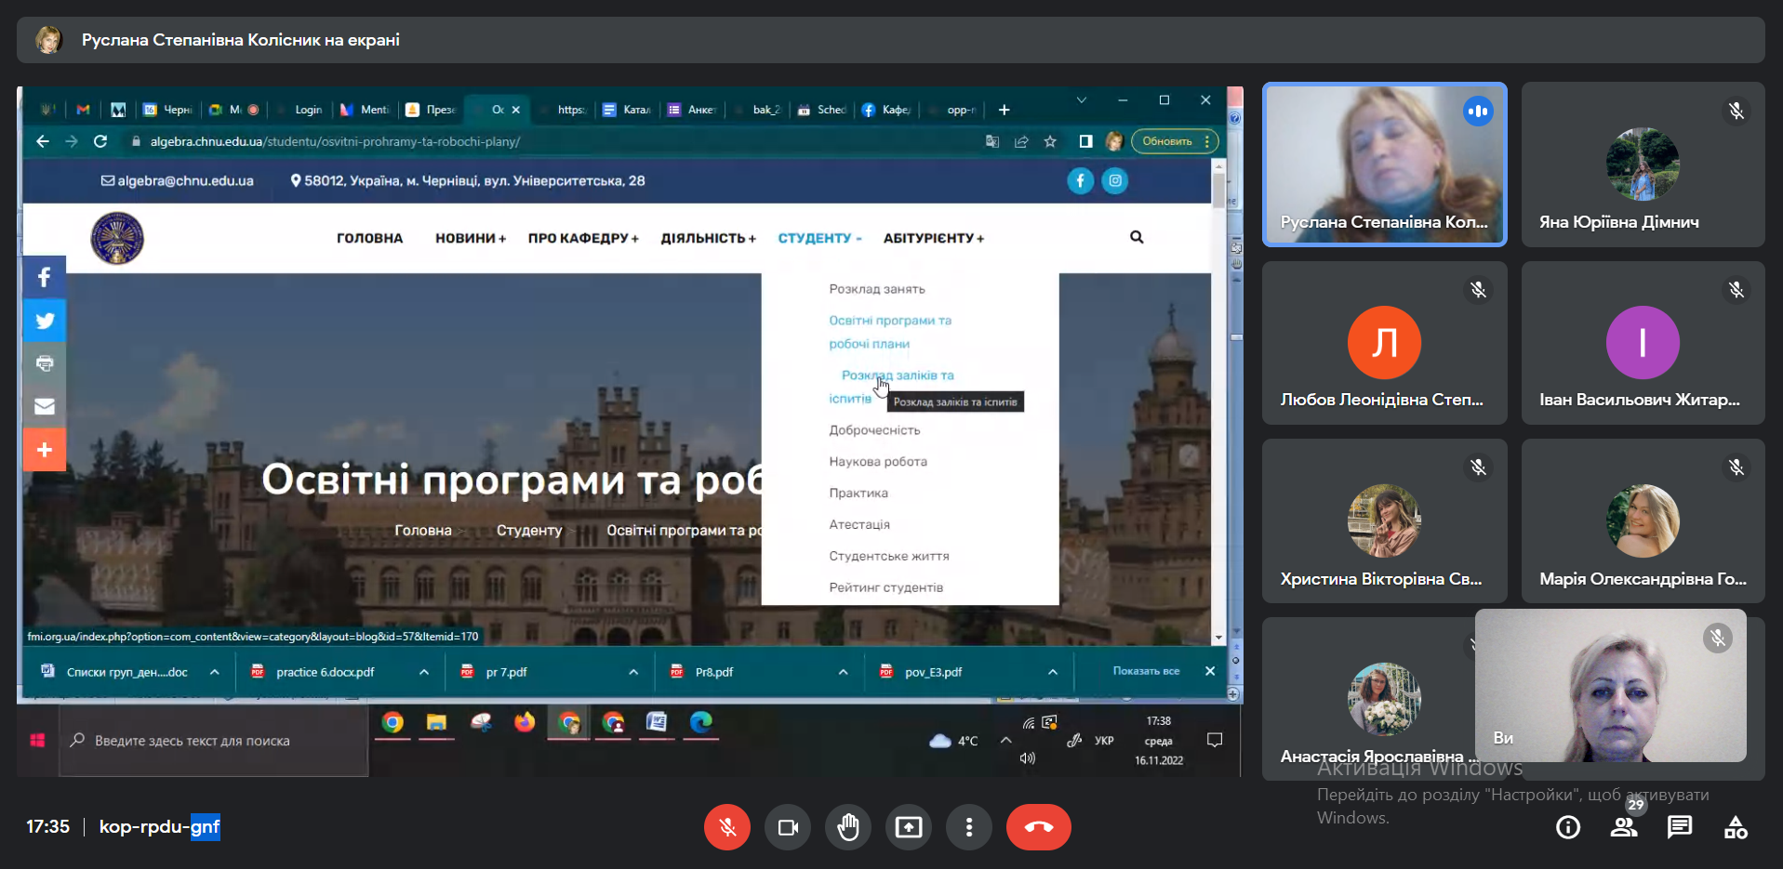Viewport: 1783px width, 869px height.
Task: Open new browser tab plus button
Action: [x=1004, y=110]
